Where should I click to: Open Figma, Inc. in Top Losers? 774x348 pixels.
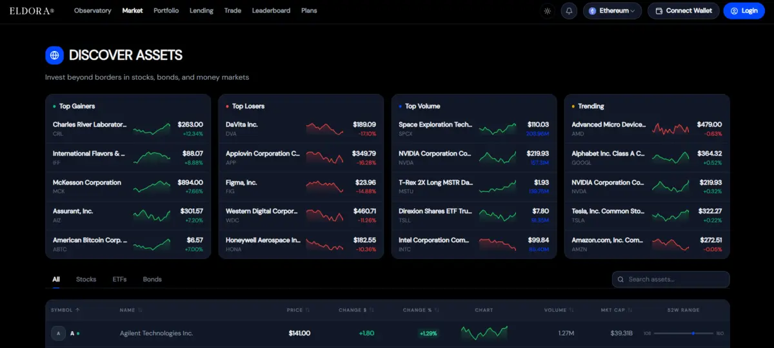point(301,186)
